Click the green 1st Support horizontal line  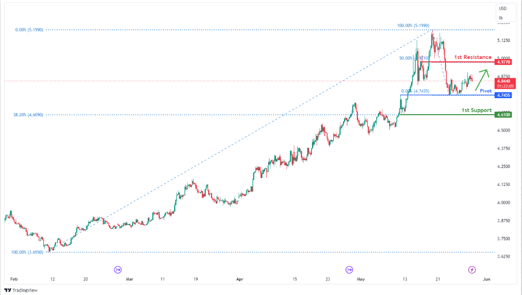[x=447, y=115]
